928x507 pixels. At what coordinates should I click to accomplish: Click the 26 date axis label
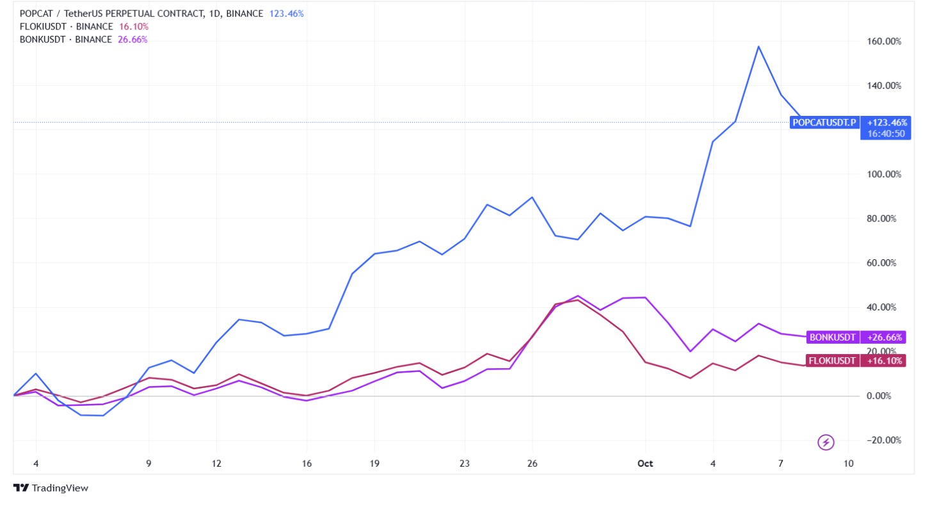[x=532, y=463]
